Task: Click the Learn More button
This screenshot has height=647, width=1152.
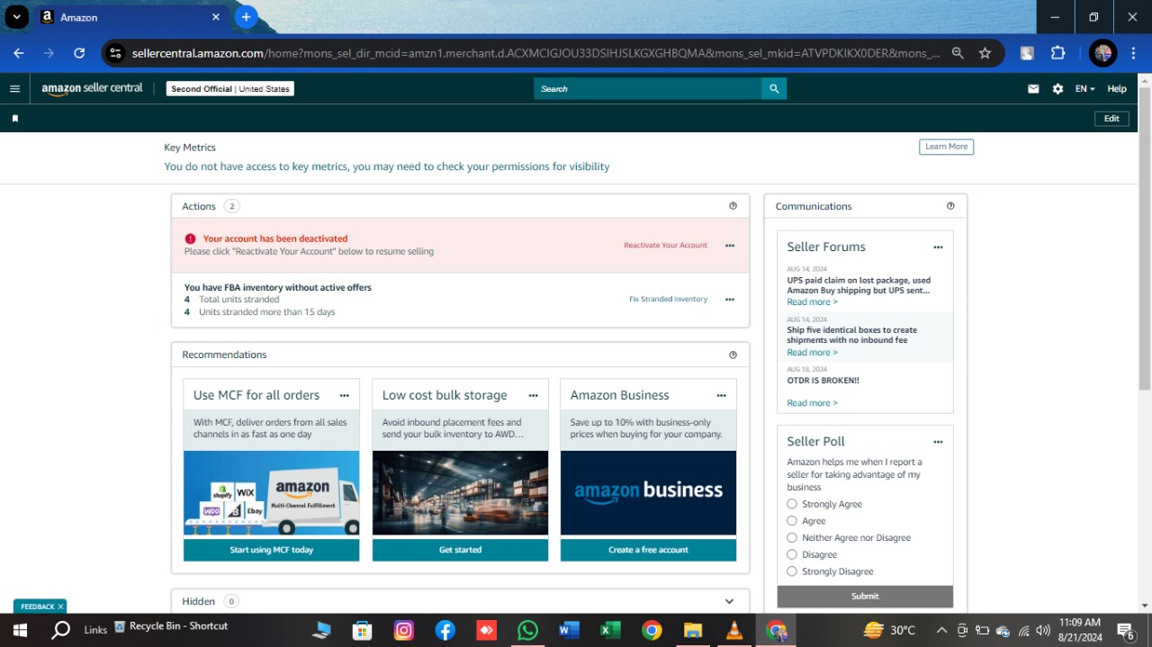Action: (947, 147)
